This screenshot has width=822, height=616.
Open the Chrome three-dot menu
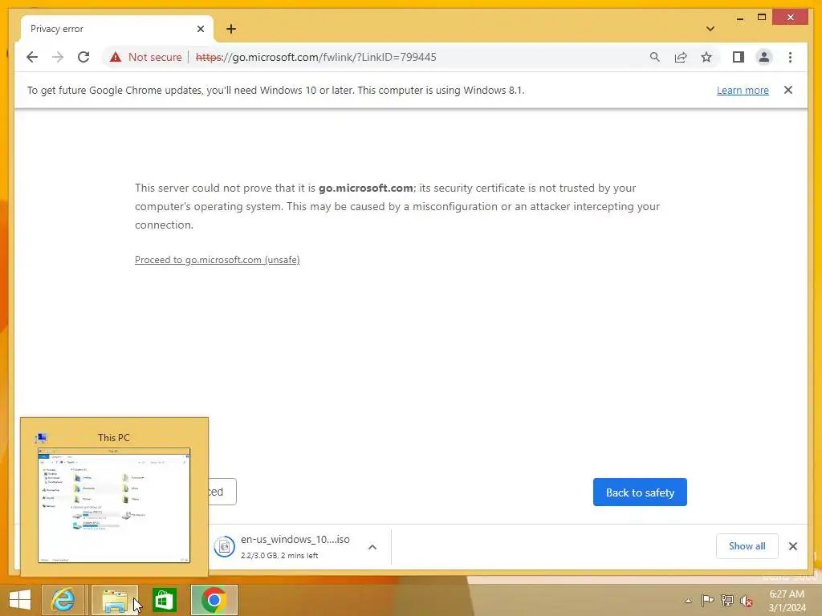[790, 57]
